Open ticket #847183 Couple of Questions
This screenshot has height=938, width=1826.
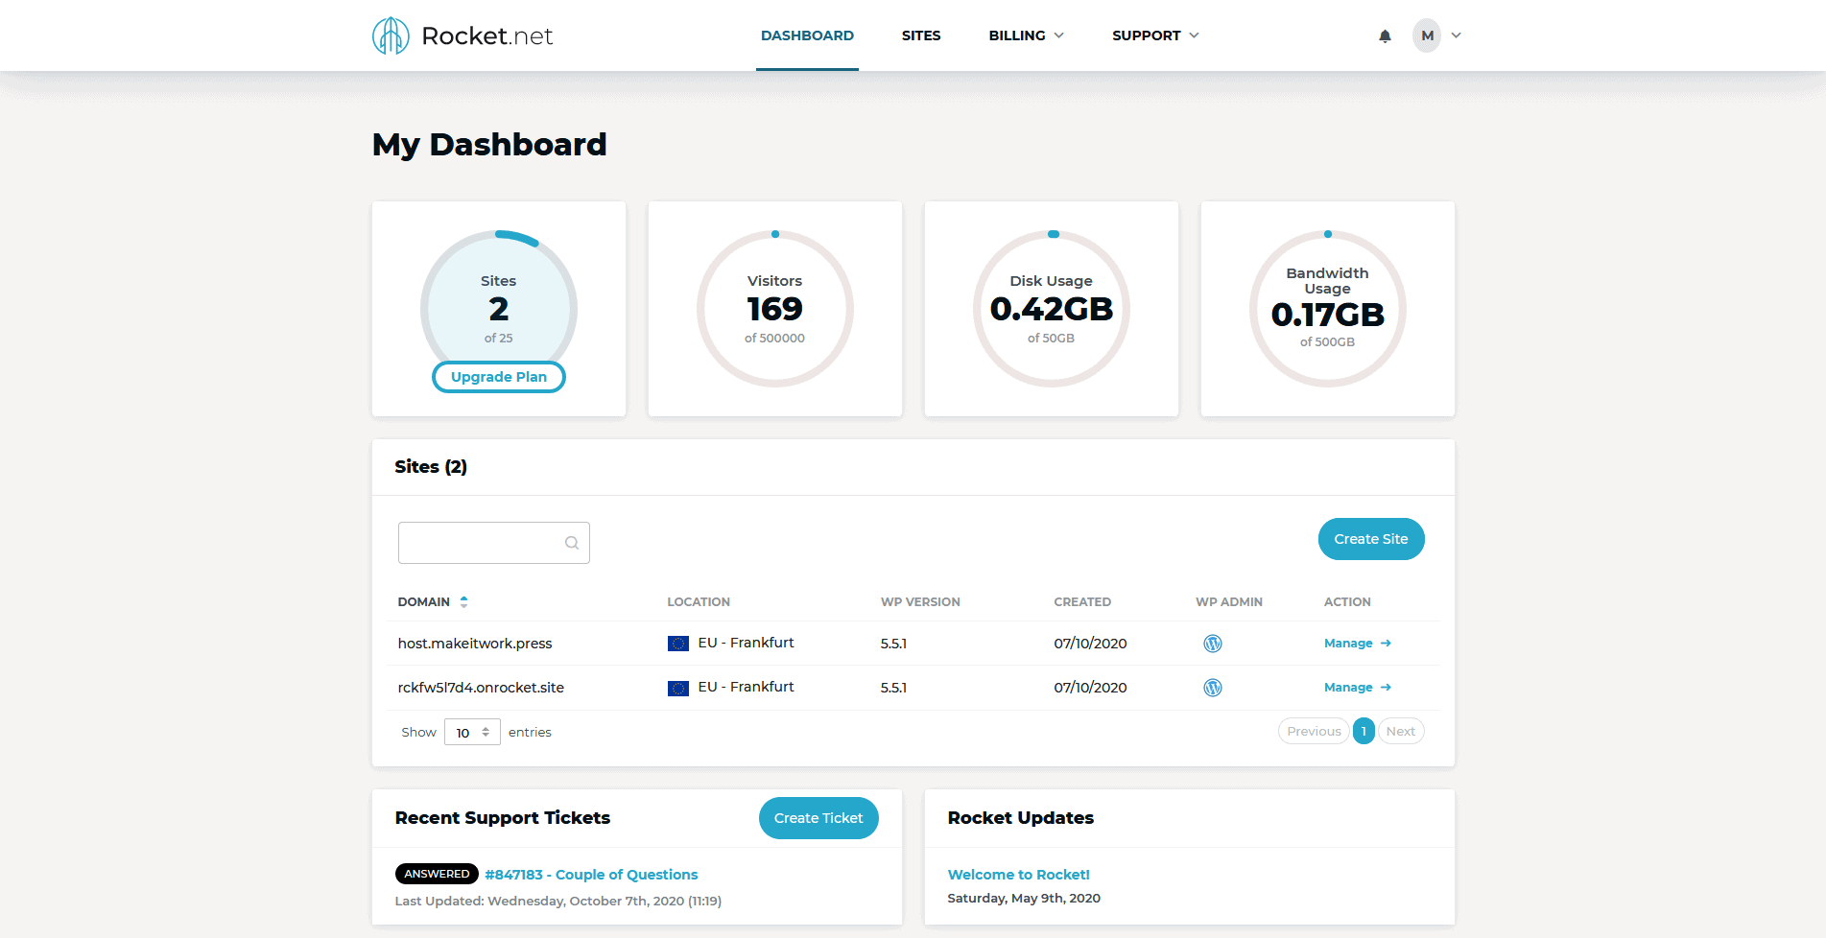click(x=591, y=874)
